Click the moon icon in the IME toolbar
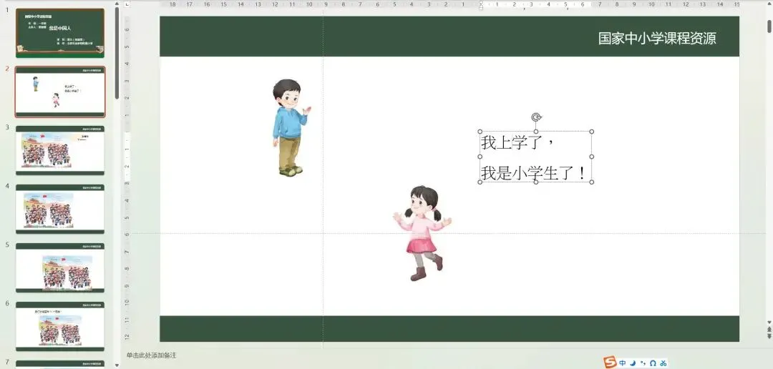Viewport: 773px width, 369px height. (633, 363)
